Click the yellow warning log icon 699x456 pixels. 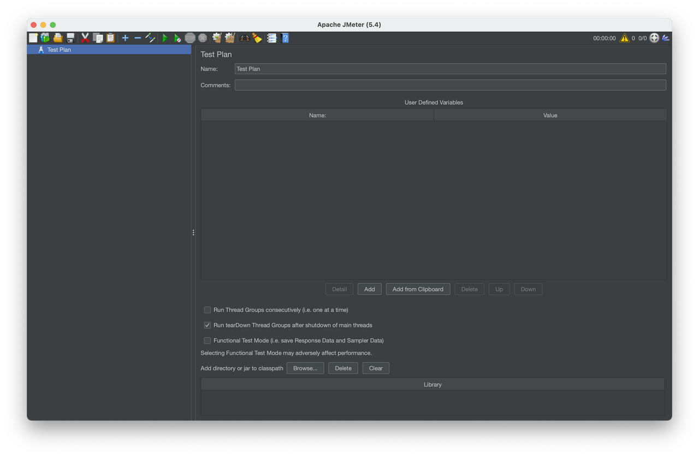coord(625,38)
